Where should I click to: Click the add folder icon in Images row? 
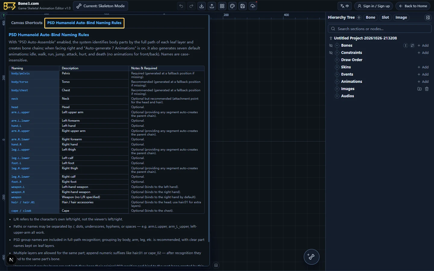tap(420, 89)
